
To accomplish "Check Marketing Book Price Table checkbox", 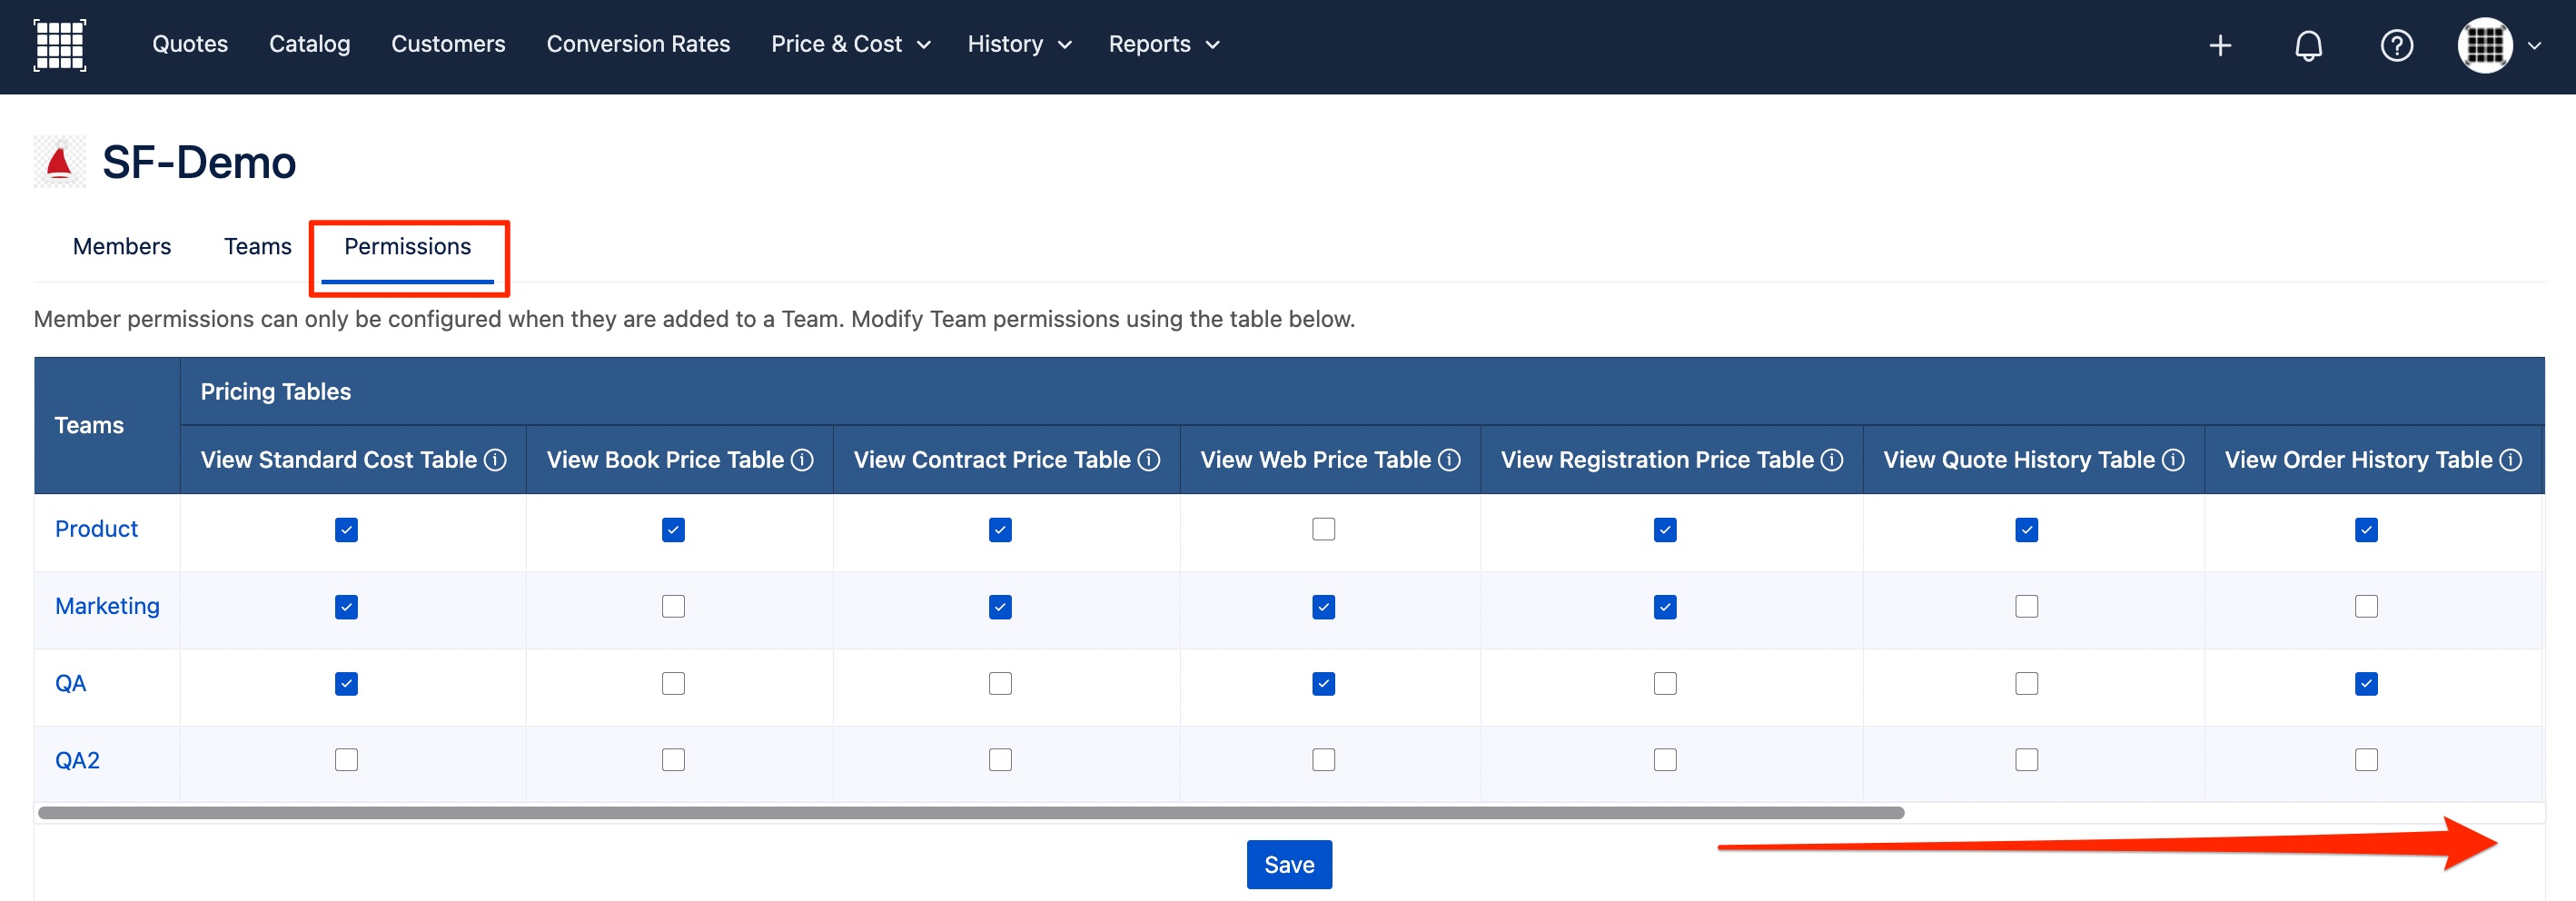I will (x=673, y=606).
